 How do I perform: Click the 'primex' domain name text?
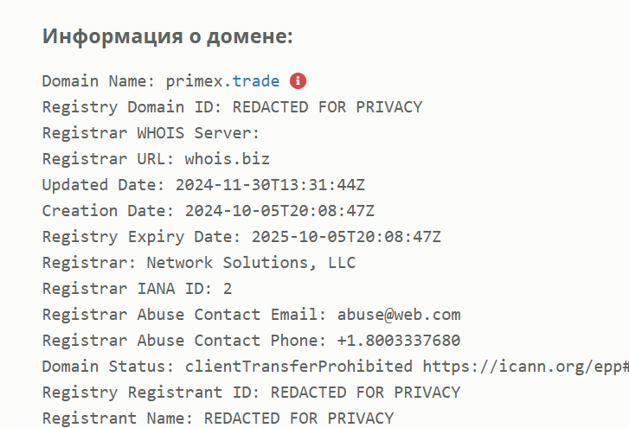point(195,81)
